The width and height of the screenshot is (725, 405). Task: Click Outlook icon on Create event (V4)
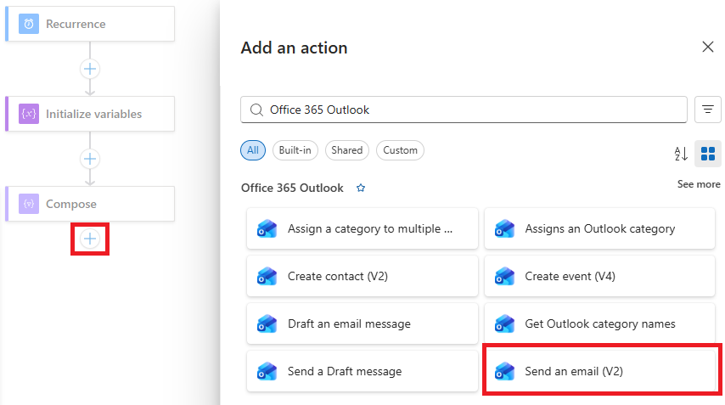click(x=504, y=277)
